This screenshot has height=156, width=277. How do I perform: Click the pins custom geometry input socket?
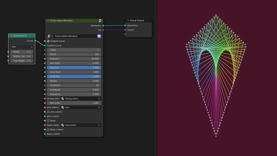(45, 116)
